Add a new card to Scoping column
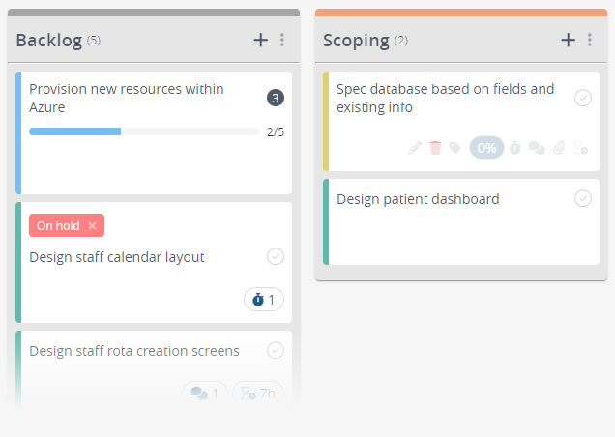The width and height of the screenshot is (615, 437). tap(568, 40)
